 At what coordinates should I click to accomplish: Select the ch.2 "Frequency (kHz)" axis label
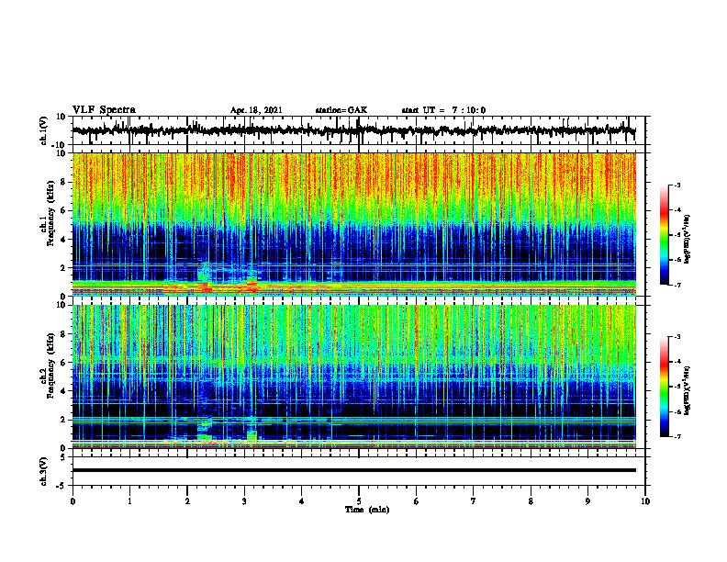coord(50,365)
